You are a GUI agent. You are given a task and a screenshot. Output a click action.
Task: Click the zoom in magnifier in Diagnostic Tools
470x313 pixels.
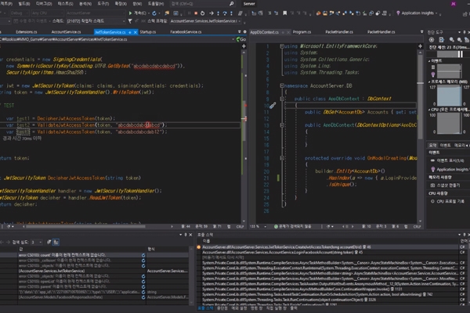[452, 40]
